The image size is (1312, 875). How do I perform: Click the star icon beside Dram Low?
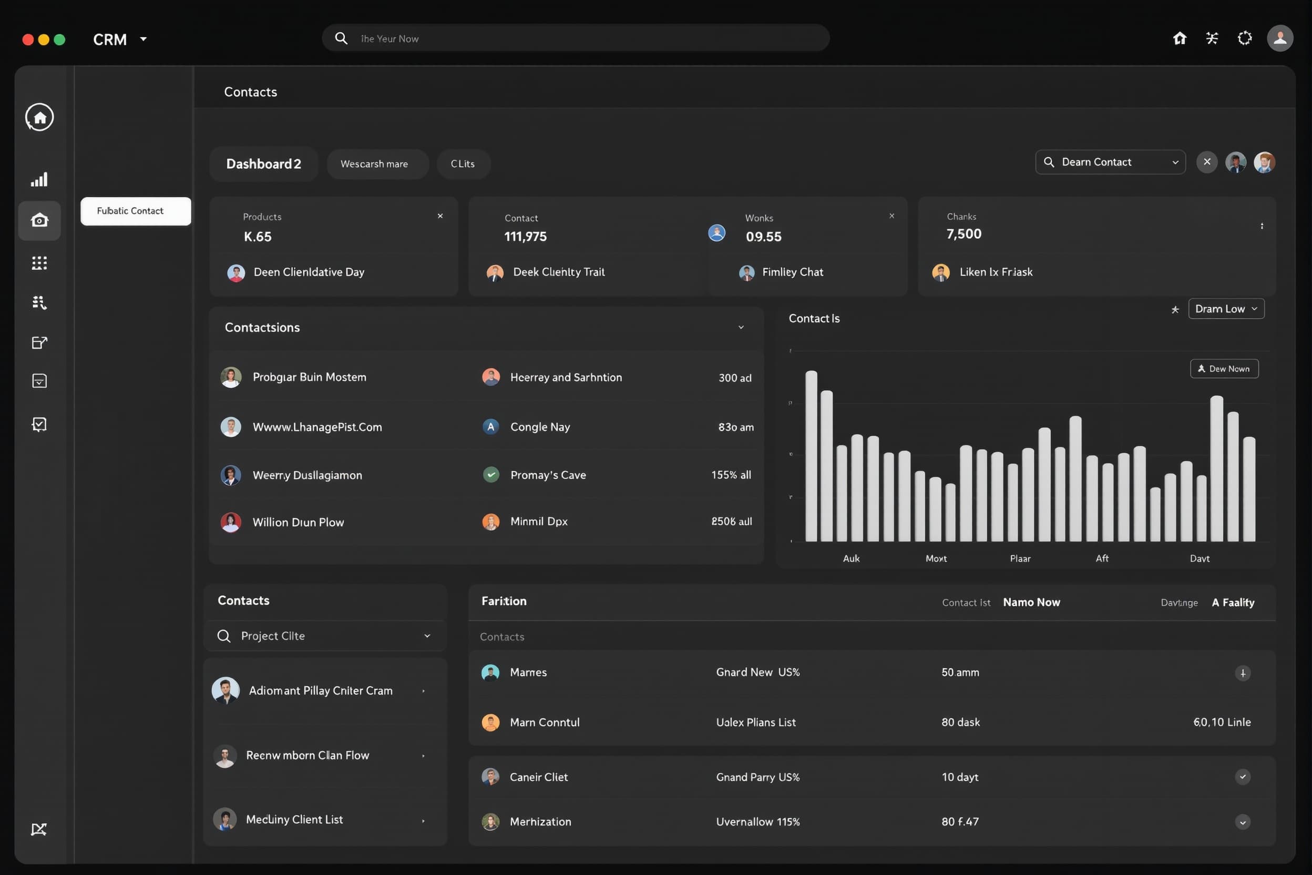click(1175, 309)
